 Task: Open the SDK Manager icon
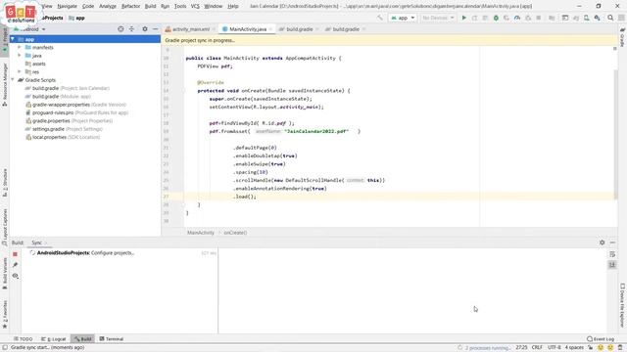tap(597, 18)
